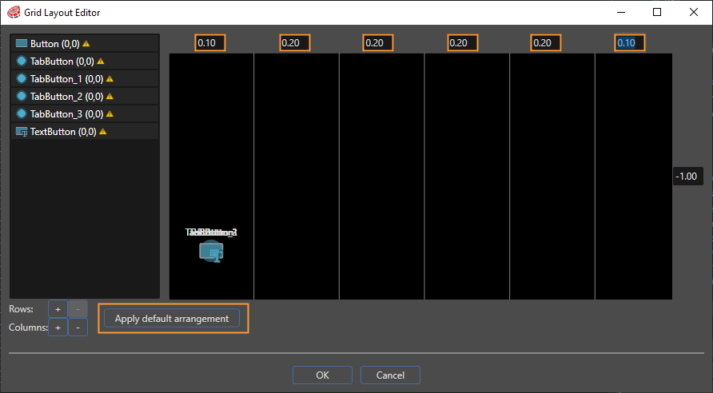This screenshot has height=393, width=713.
Task: Remove a column with the Columns minus button
Action: (78, 327)
